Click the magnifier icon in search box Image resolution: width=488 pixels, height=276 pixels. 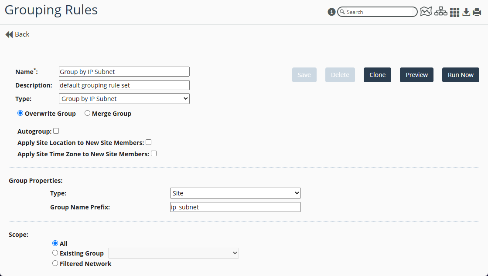tap(342, 12)
